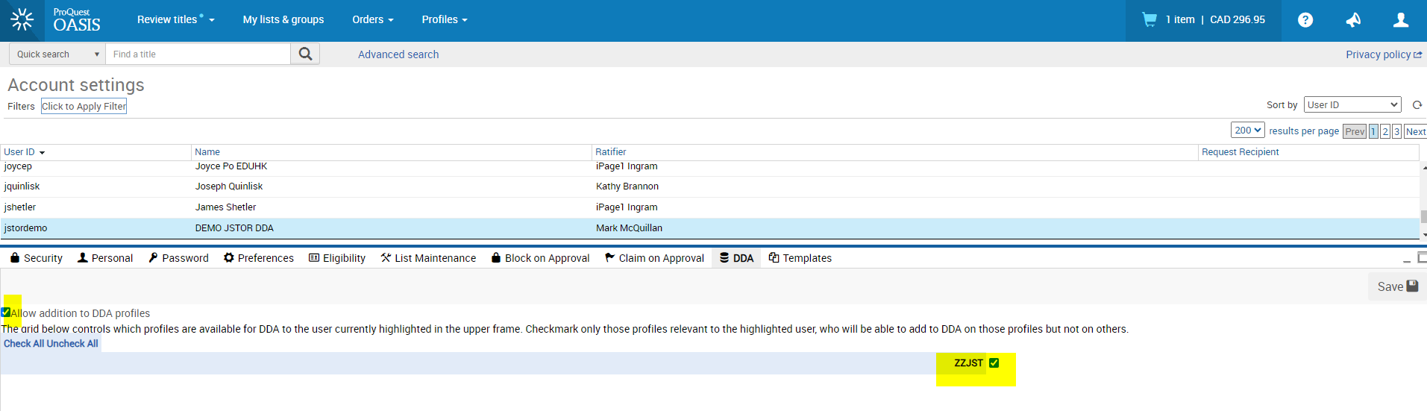Image resolution: width=1427 pixels, height=411 pixels.
Task: Click the ProQuest OASIS snowflake logo
Action: pyautogui.click(x=22, y=20)
